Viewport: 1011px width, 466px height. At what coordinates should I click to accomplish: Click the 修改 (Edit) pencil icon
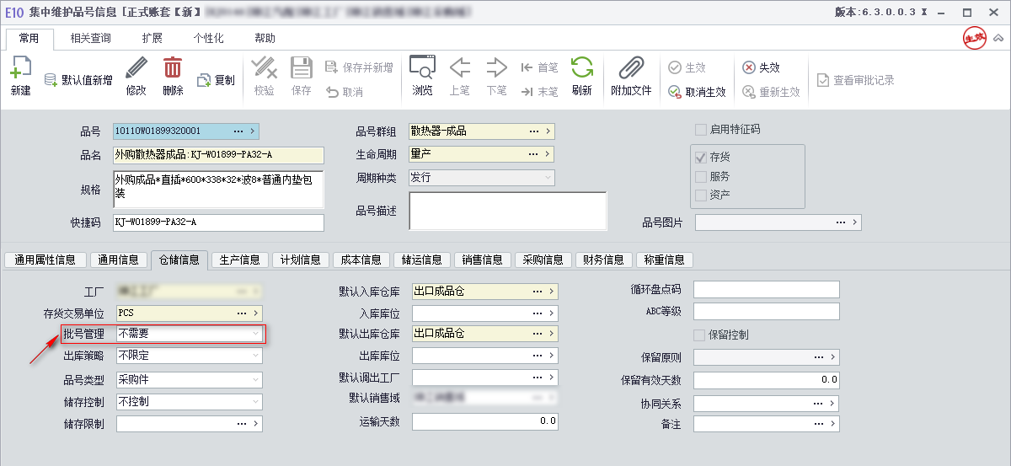[x=136, y=69]
